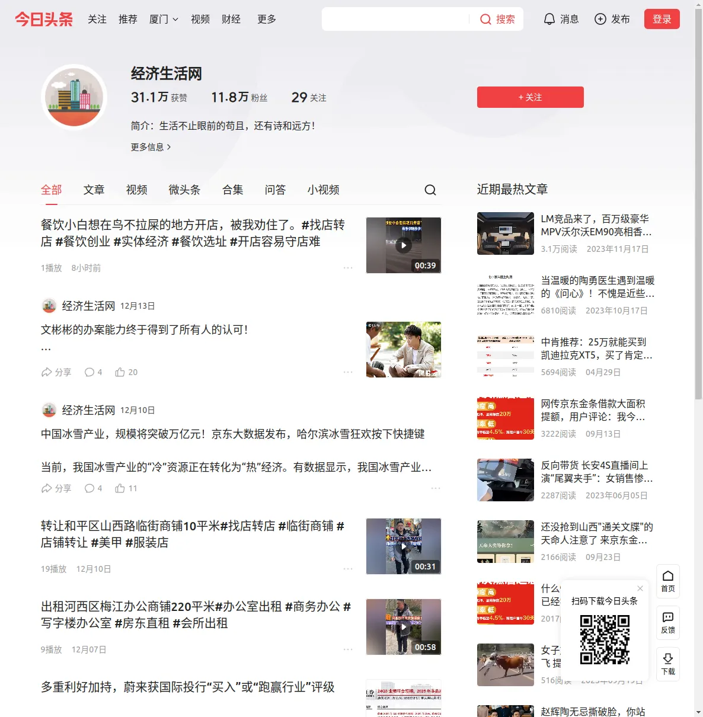Open notifications bell icon 消息
The width and height of the screenshot is (703, 717).
(x=549, y=19)
